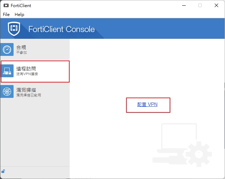
Task: Click the 沒有VPN連接 status text
Action: (27, 74)
